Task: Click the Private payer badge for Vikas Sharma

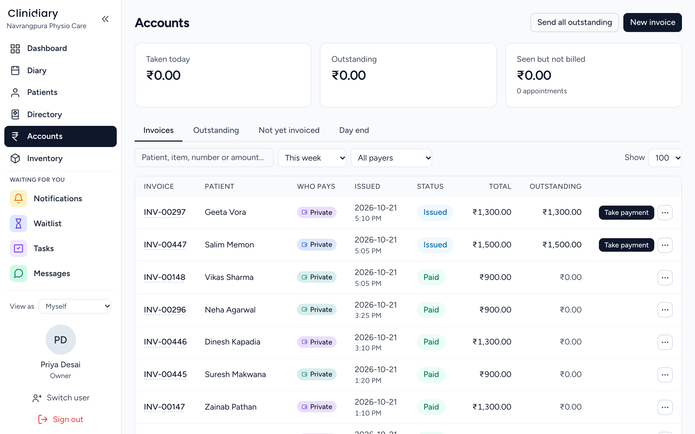Action: [317, 277]
